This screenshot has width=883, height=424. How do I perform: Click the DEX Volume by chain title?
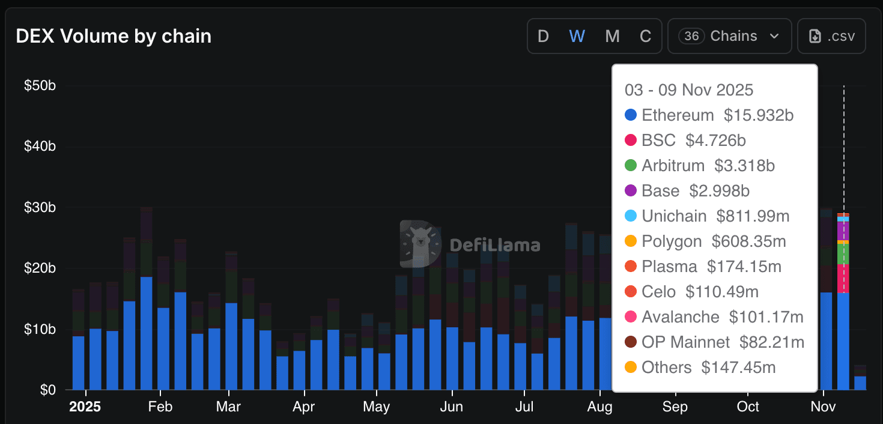[x=114, y=37]
